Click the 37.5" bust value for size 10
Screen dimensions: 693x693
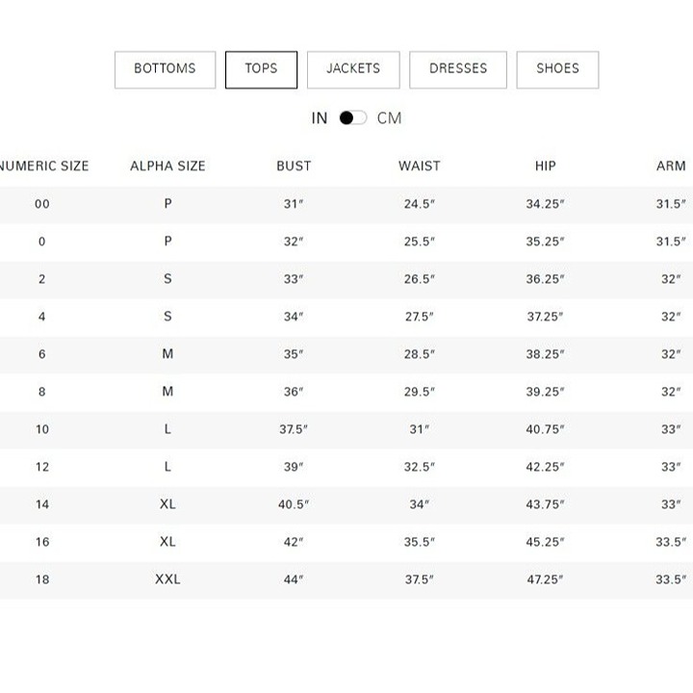point(294,429)
